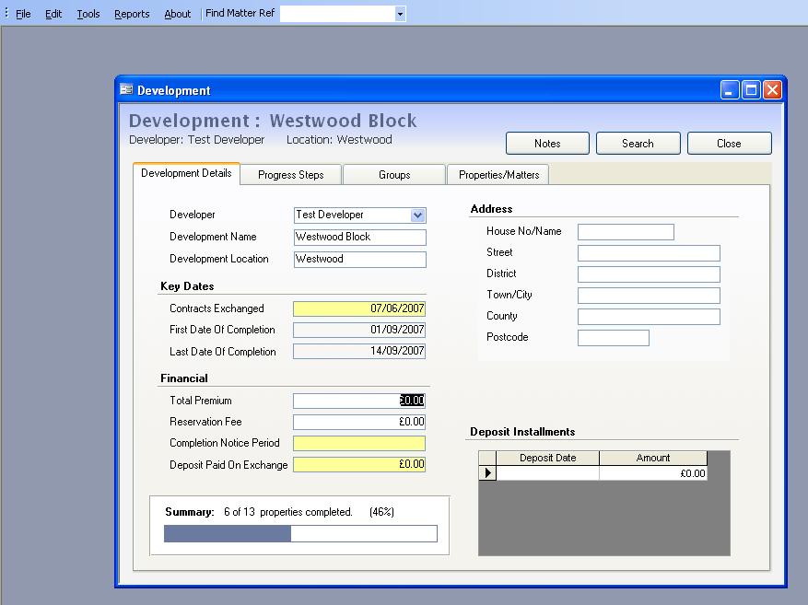Click the Close button on the form
Viewport: 808px width, 605px height.
[x=729, y=143]
